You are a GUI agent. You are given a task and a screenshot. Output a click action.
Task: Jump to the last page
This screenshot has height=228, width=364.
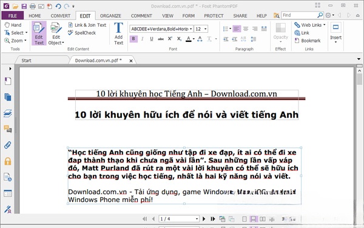[213, 219]
